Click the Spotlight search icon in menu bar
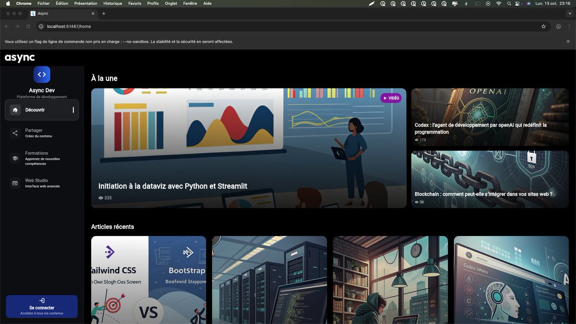This screenshot has width=576, height=324. 509,3
